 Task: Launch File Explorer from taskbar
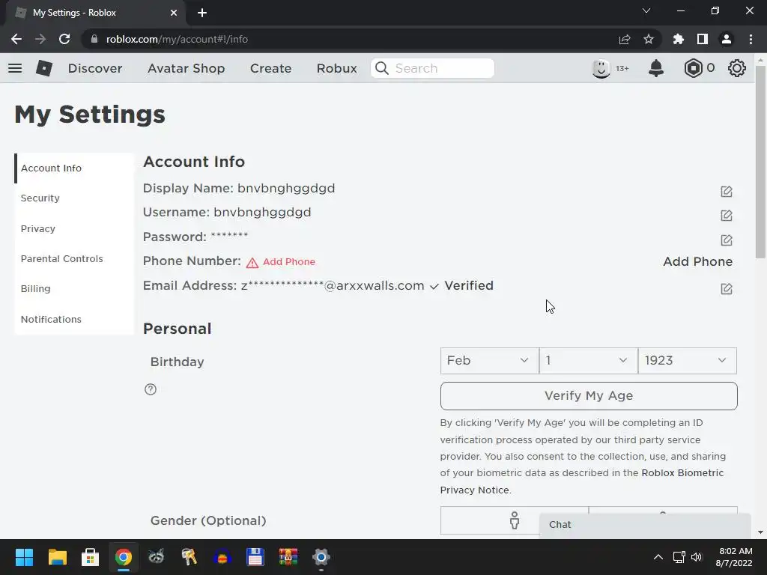click(57, 557)
